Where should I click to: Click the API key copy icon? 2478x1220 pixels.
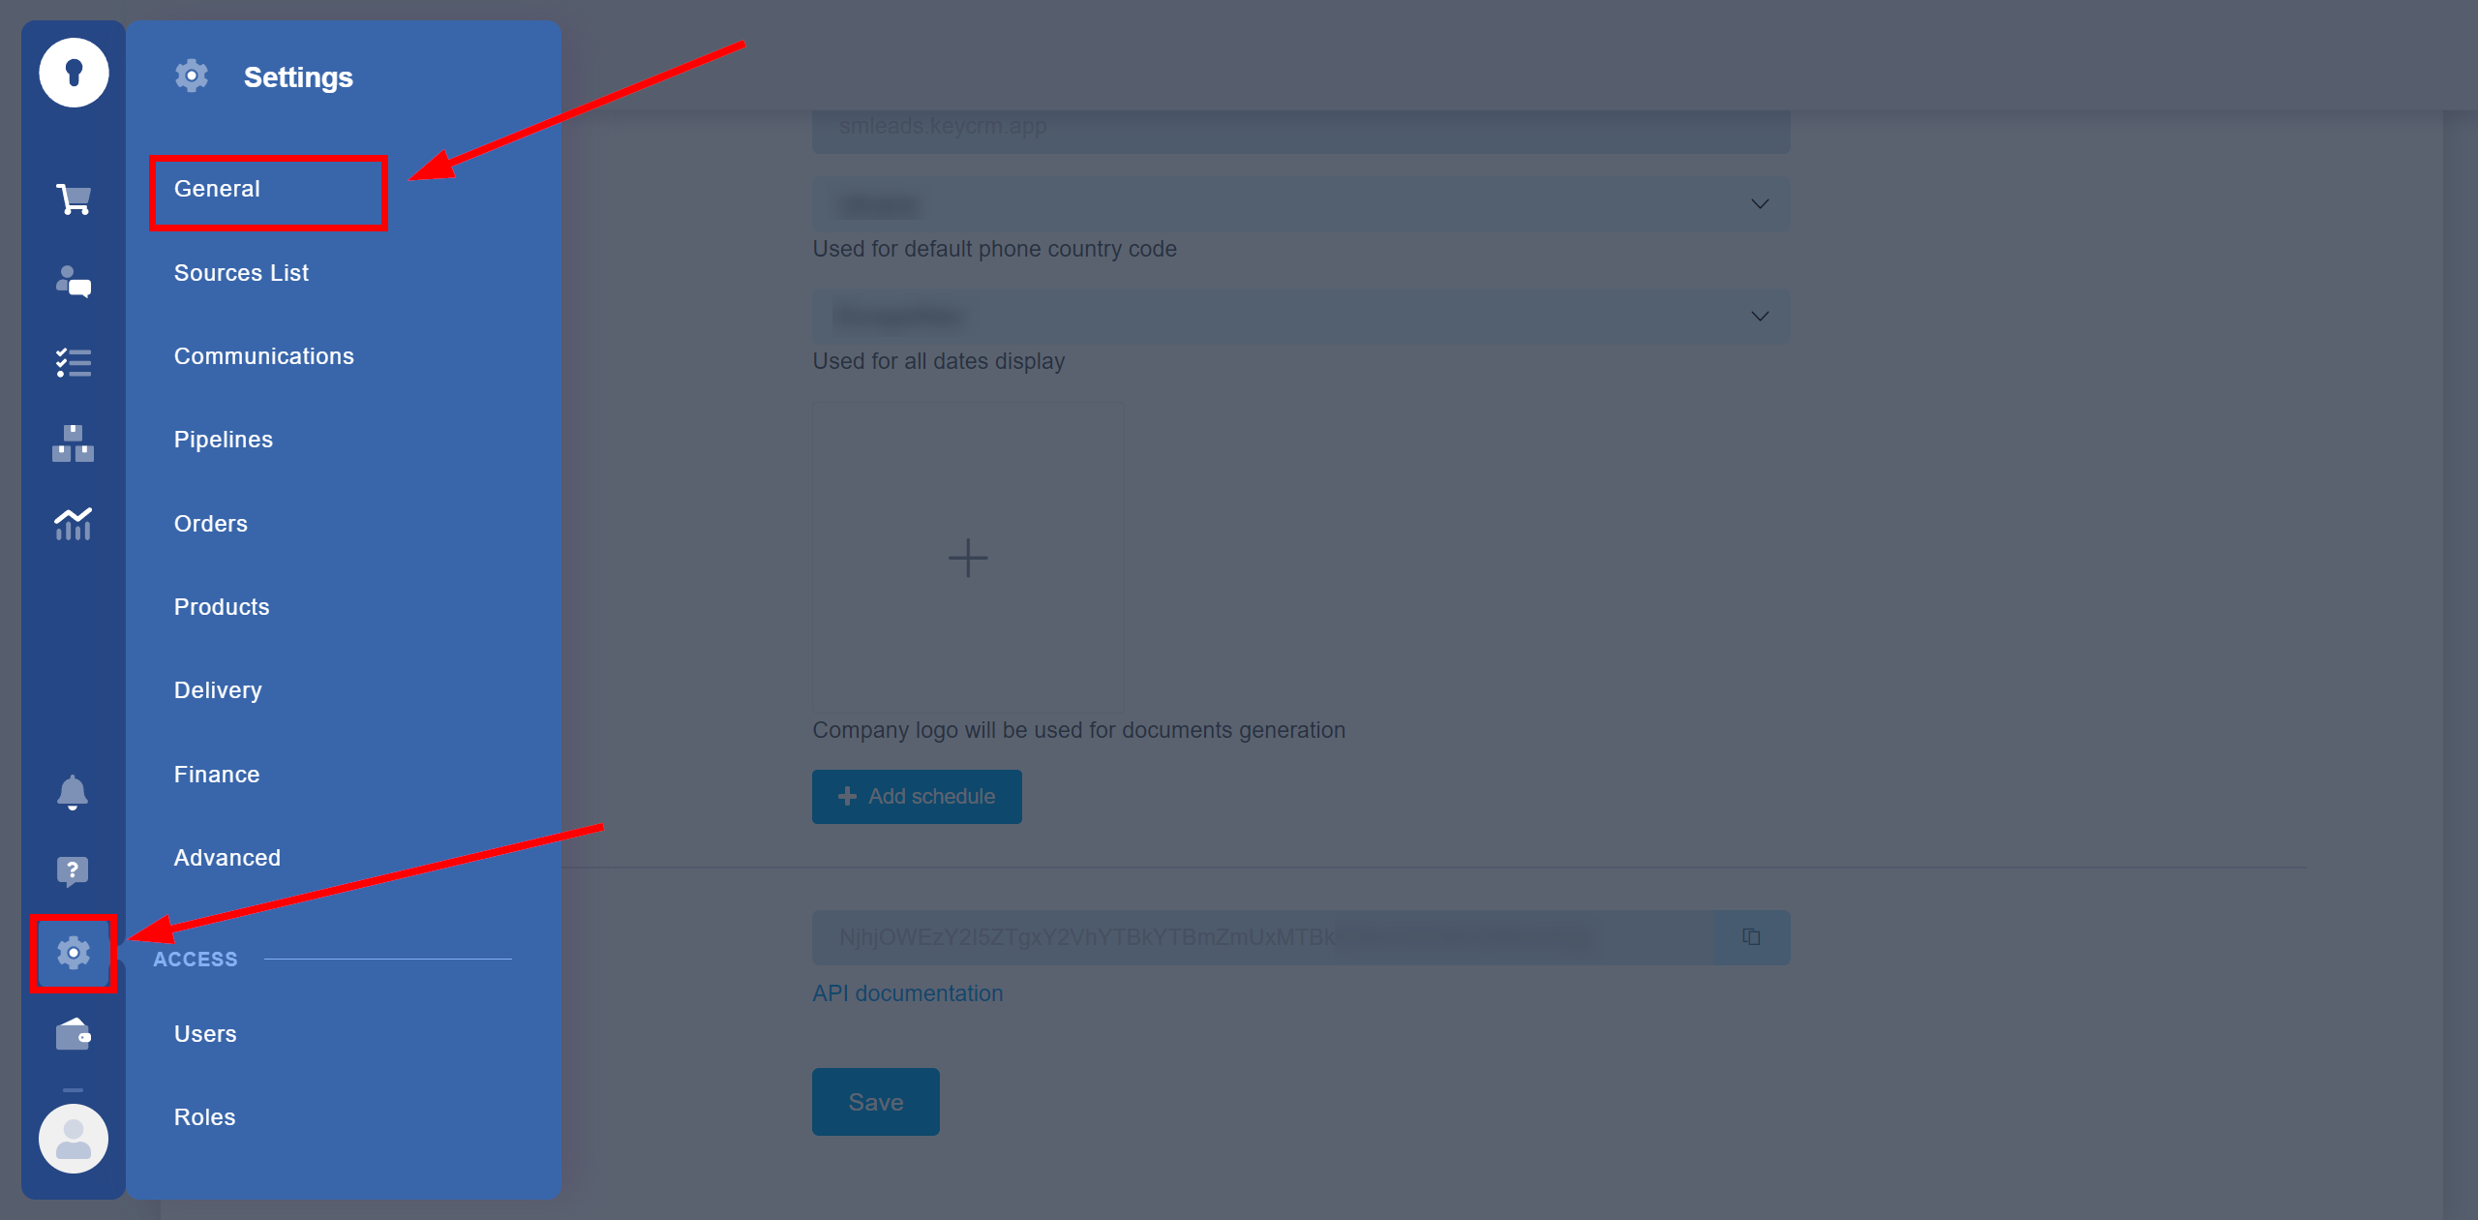[x=1751, y=935]
